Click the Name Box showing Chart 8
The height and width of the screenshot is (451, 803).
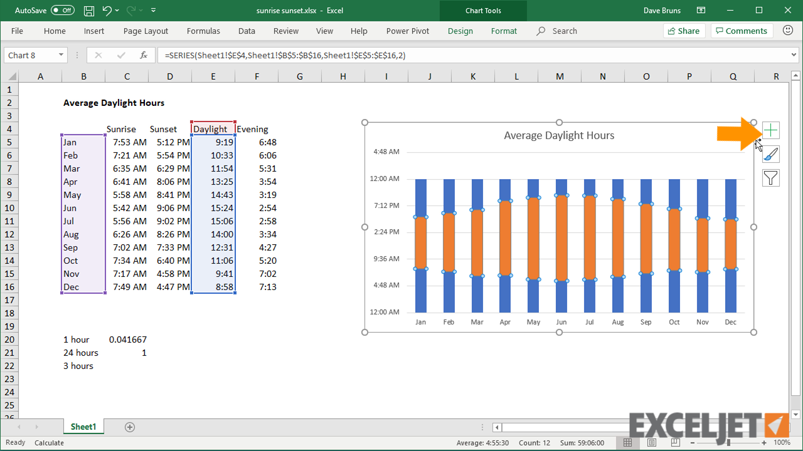[x=30, y=55]
